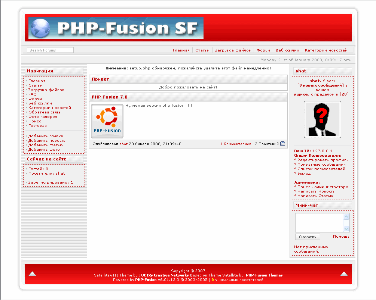Focus the Search Forums input field

tap(50, 50)
